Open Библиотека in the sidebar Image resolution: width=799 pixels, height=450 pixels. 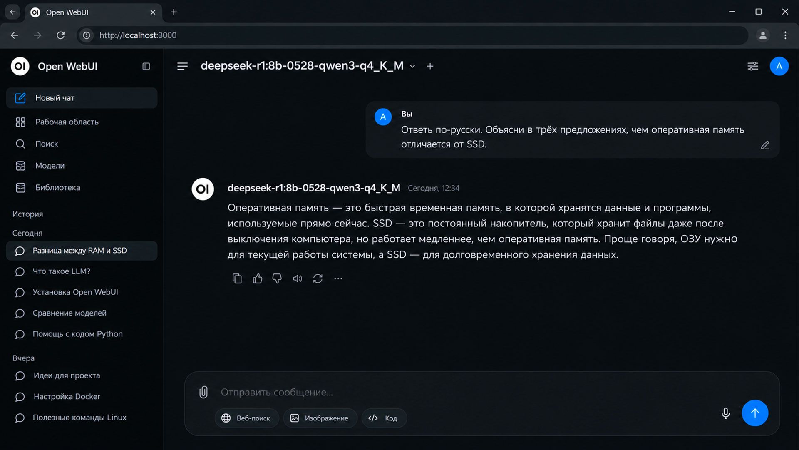pyautogui.click(x=82, y=188)
